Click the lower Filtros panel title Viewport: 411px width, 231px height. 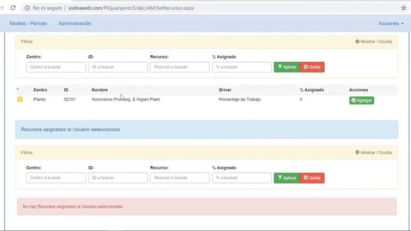pyautogui.click(x=27, y=153)
